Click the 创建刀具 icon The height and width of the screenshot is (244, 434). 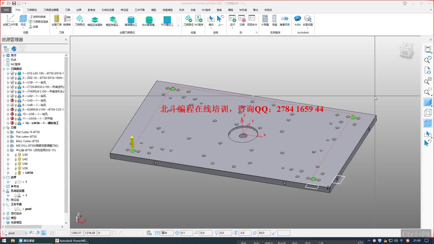[57, 20]
